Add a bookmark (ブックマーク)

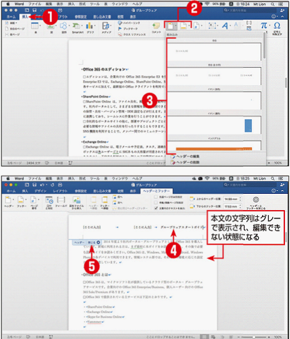point(128,29)
